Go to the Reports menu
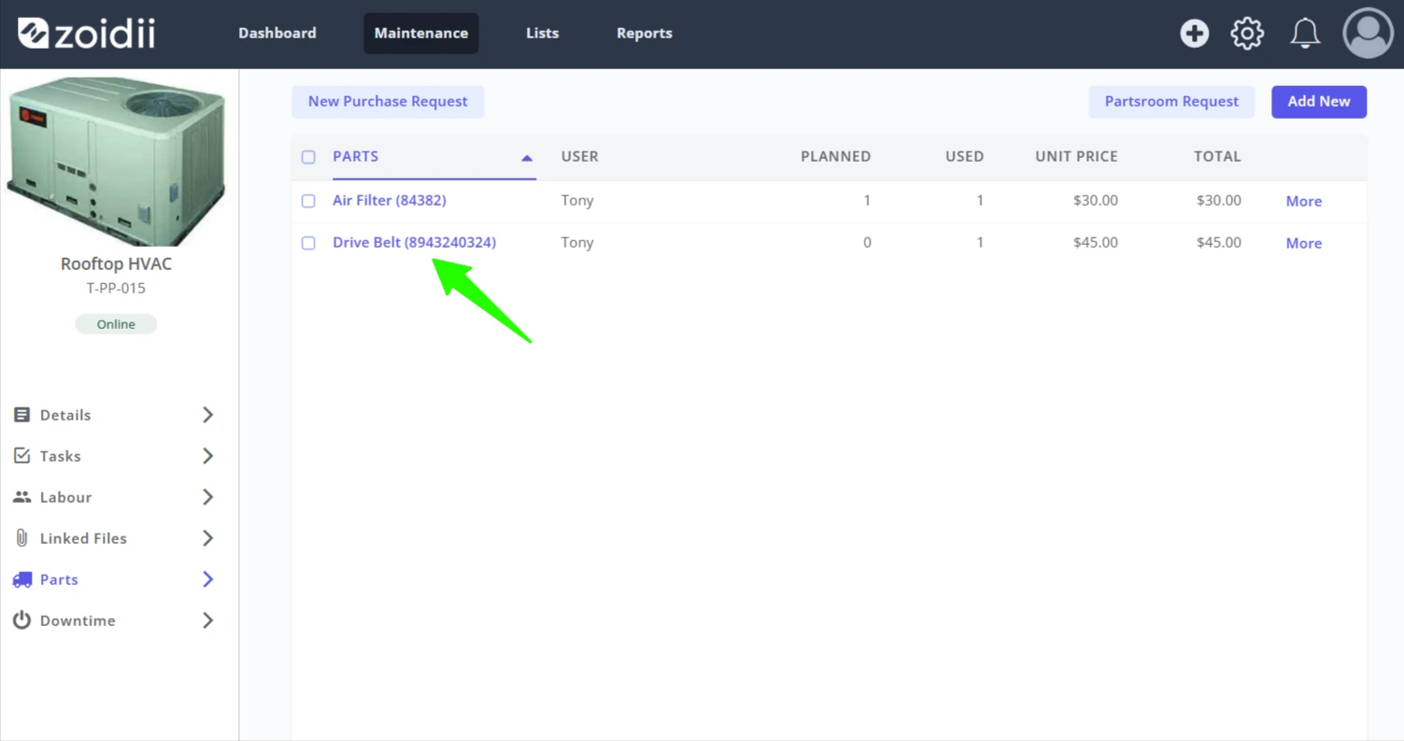The image size is (1404, 741). click(645, 33)
